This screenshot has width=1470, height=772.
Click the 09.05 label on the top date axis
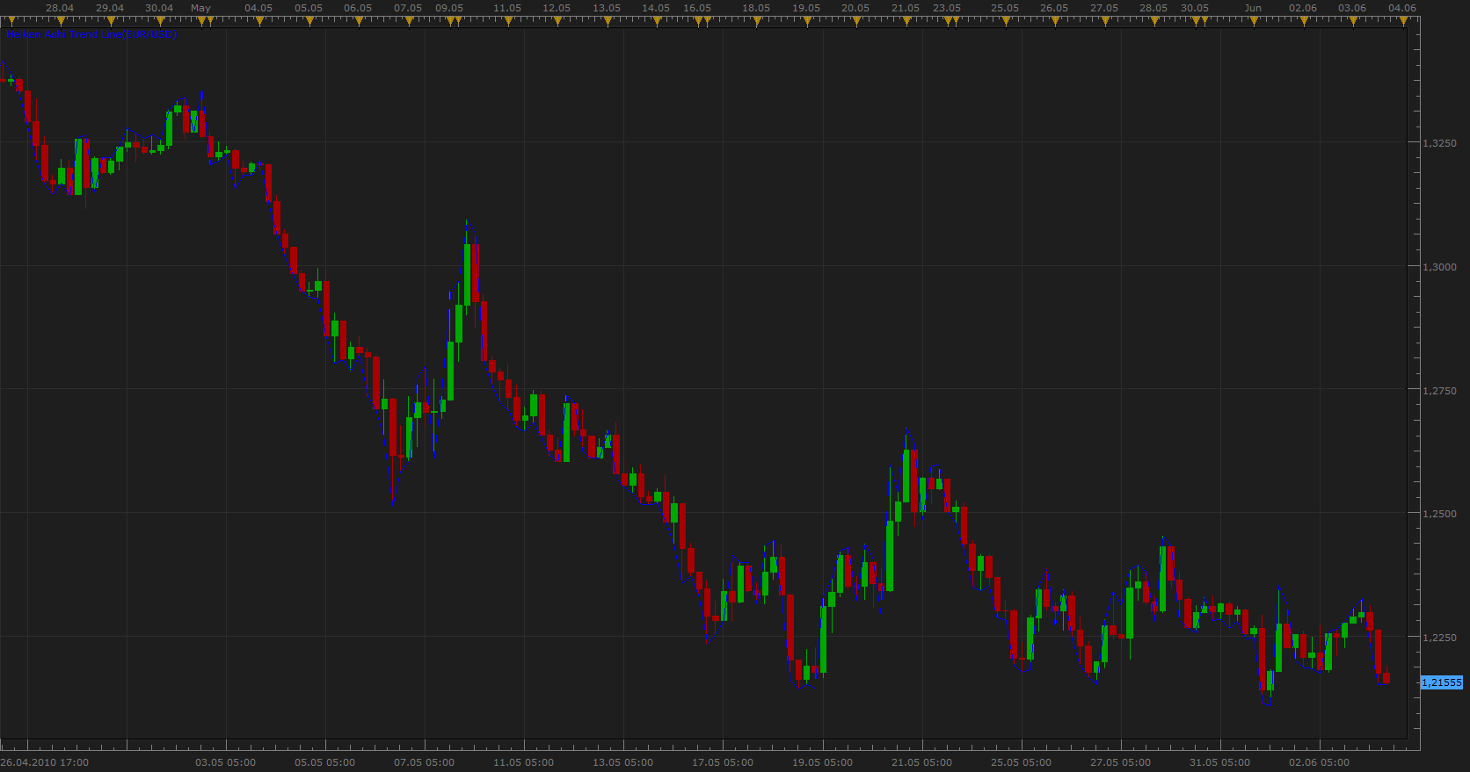(449, 8)
